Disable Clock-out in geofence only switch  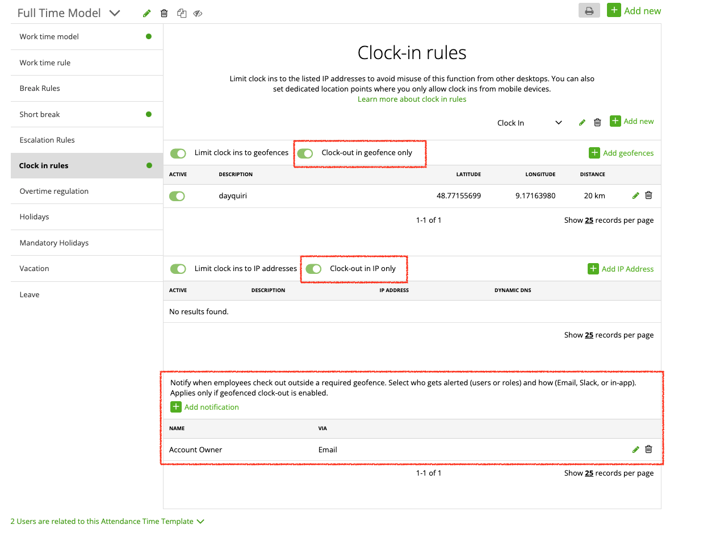coord(305,153)
